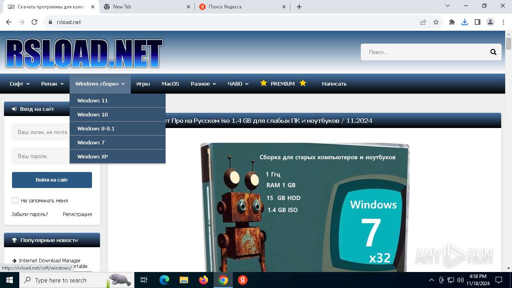
Task: Bookmark this page with the star
Action: tap(436, 22)
